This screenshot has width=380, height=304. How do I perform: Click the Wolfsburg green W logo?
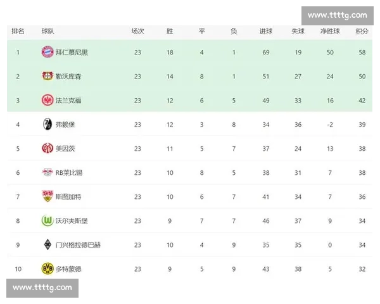[x=47, y=220]
